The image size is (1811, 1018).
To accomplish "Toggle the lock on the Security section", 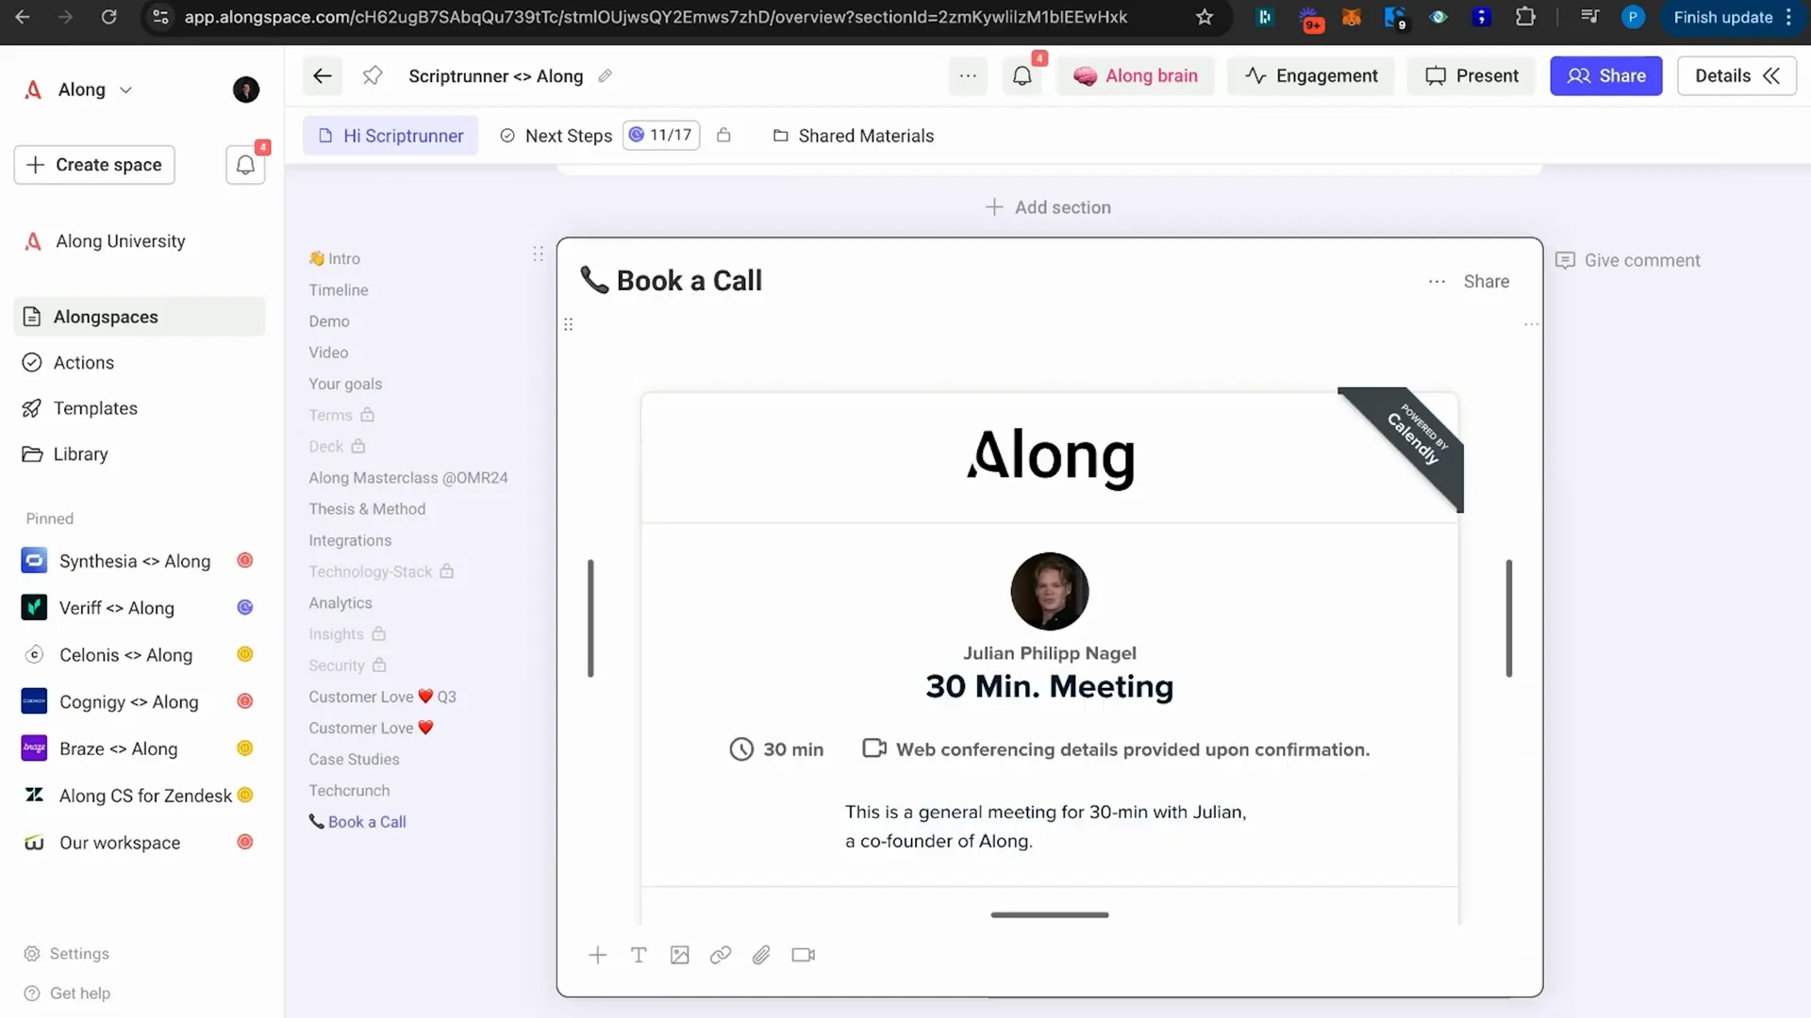I will (x=379, y=665).
